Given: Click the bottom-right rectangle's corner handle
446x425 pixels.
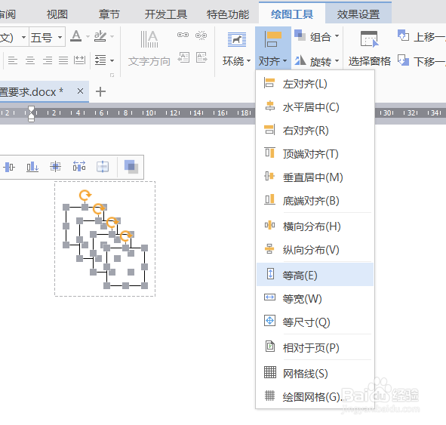Looking at the screenshot, I should (x=144, y=285).
